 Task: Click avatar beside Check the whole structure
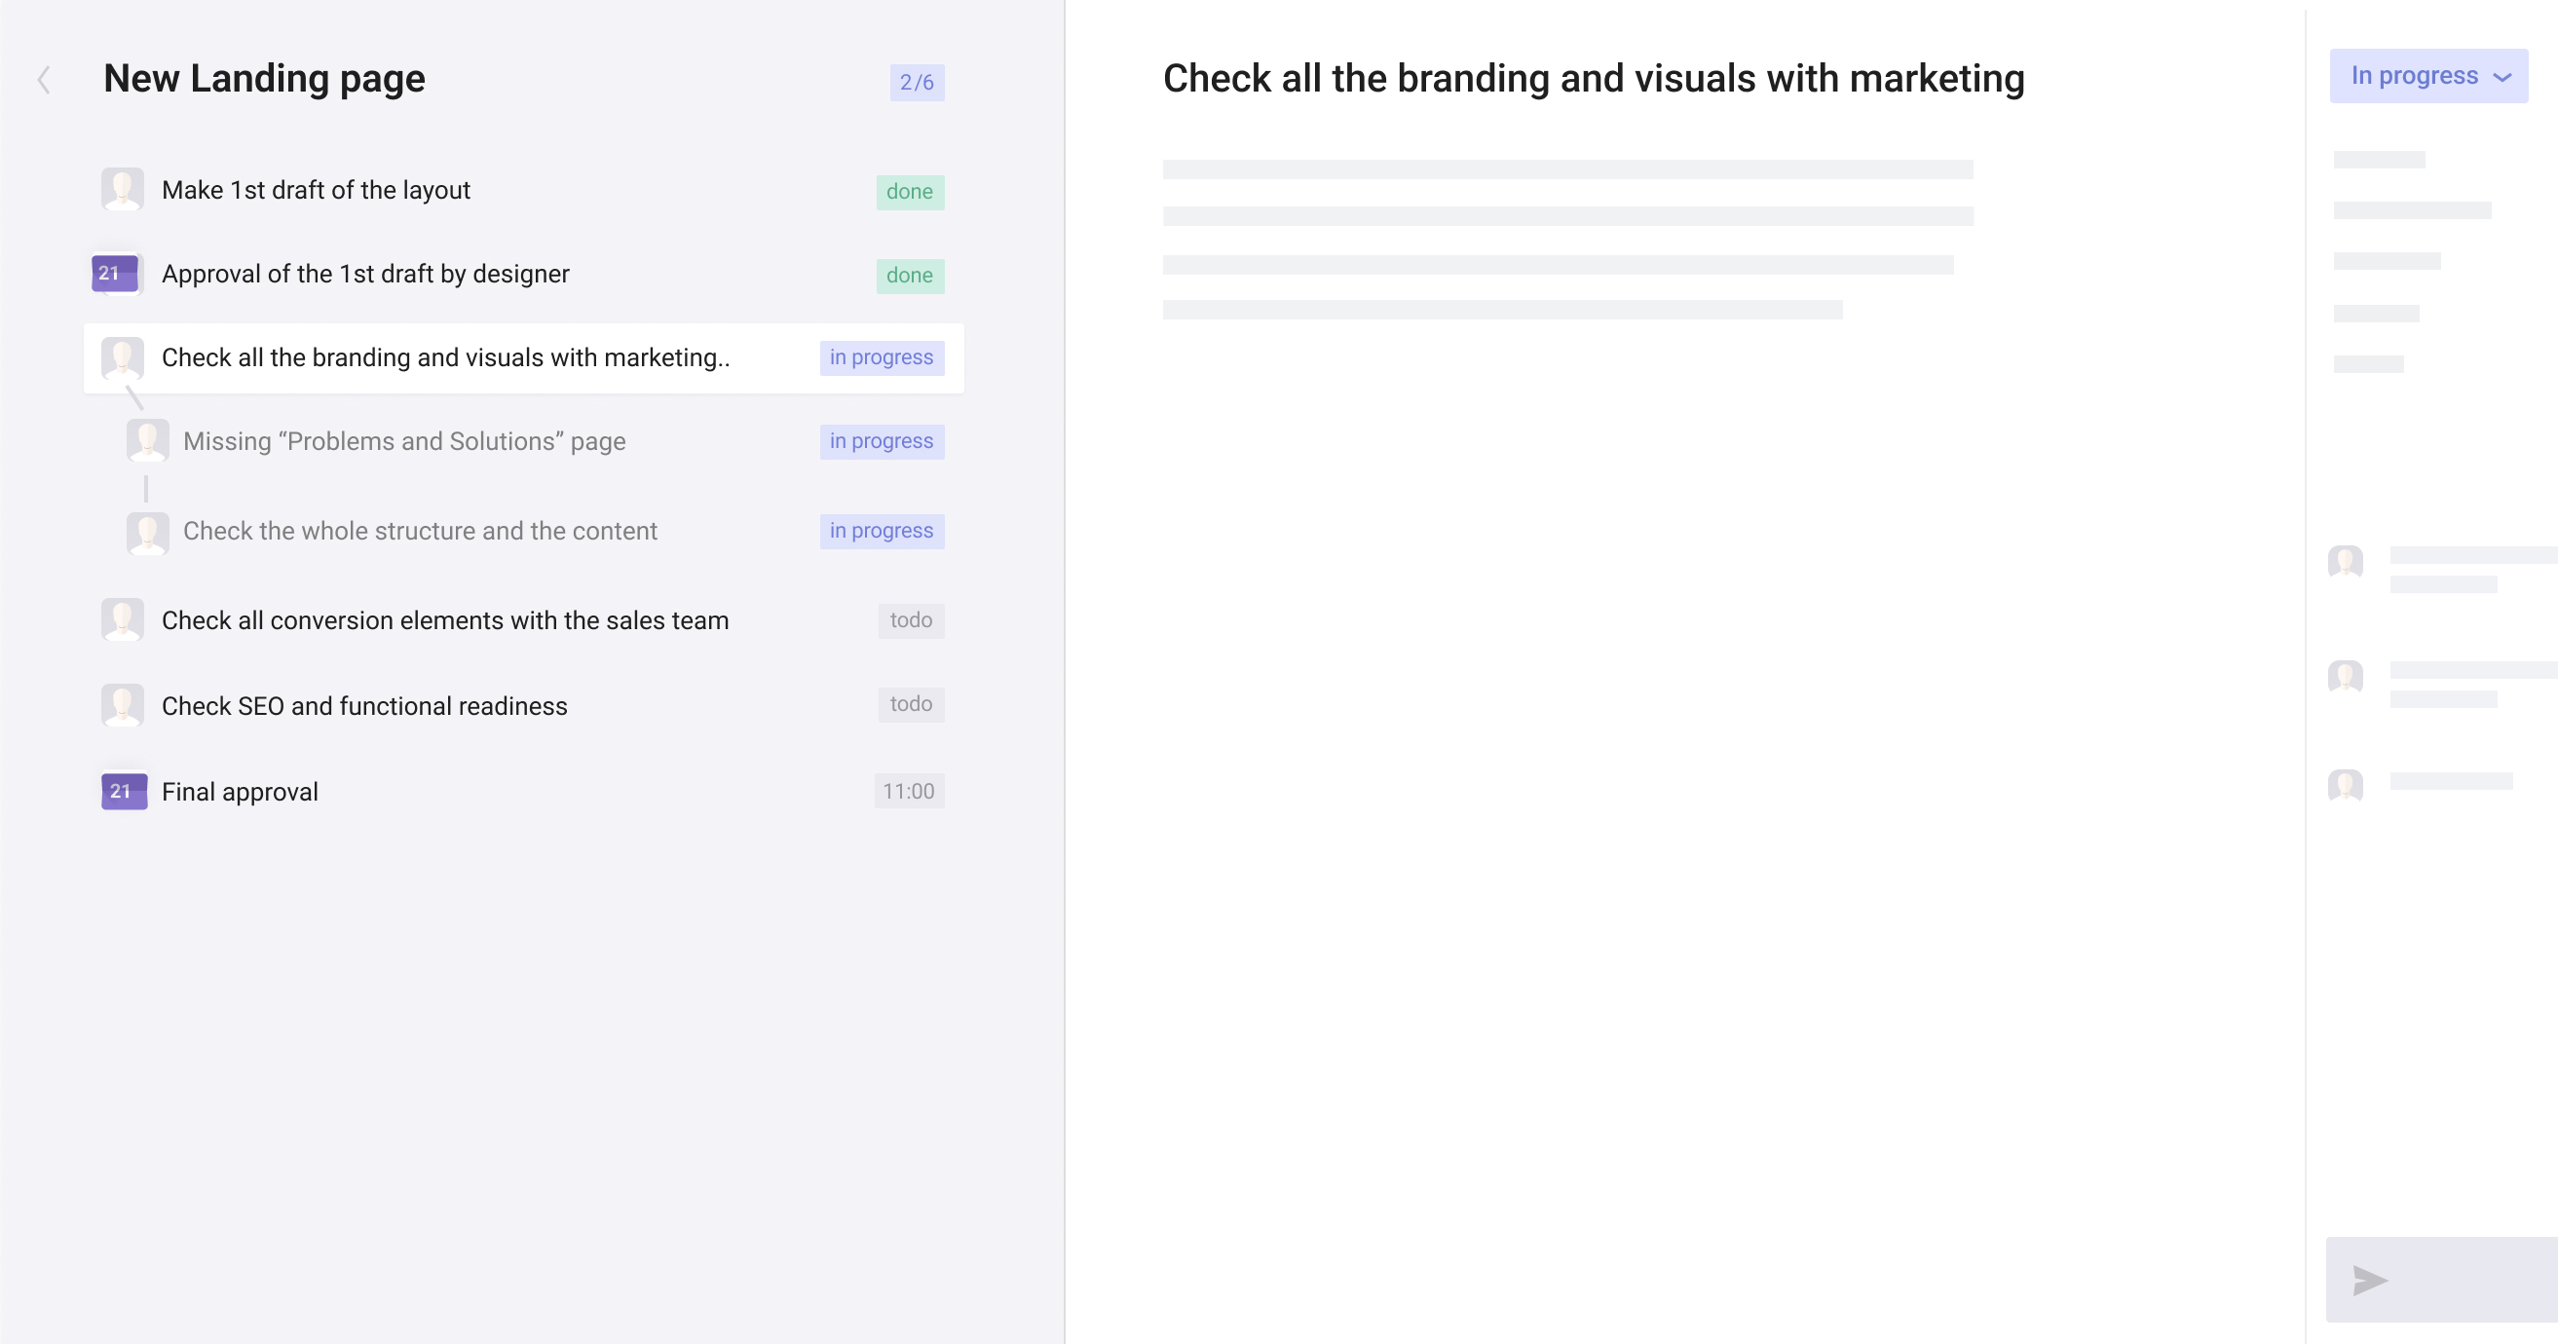point(148,532)
